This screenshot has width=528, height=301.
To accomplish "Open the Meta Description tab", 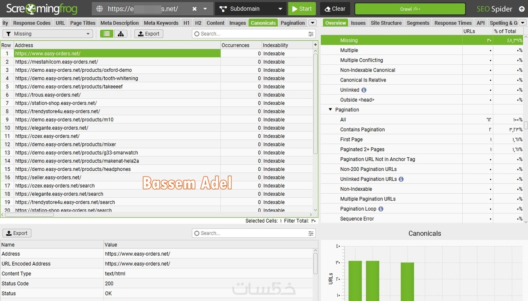I will [x=120, y=23].
